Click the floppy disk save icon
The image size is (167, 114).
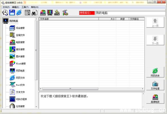(12, 12)
